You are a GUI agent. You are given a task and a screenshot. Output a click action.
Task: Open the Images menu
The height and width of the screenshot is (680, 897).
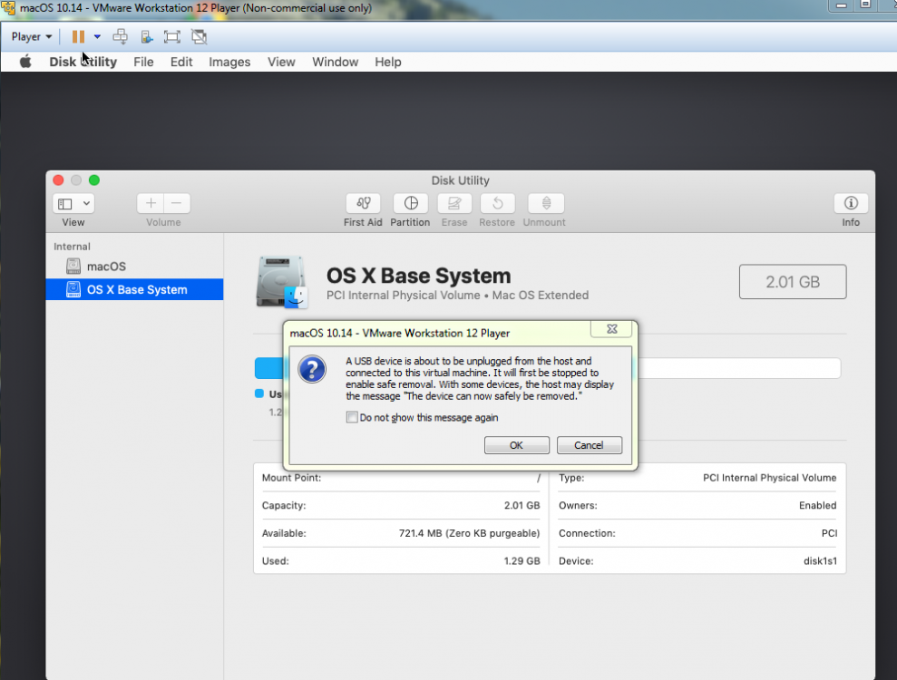[229, 62]
